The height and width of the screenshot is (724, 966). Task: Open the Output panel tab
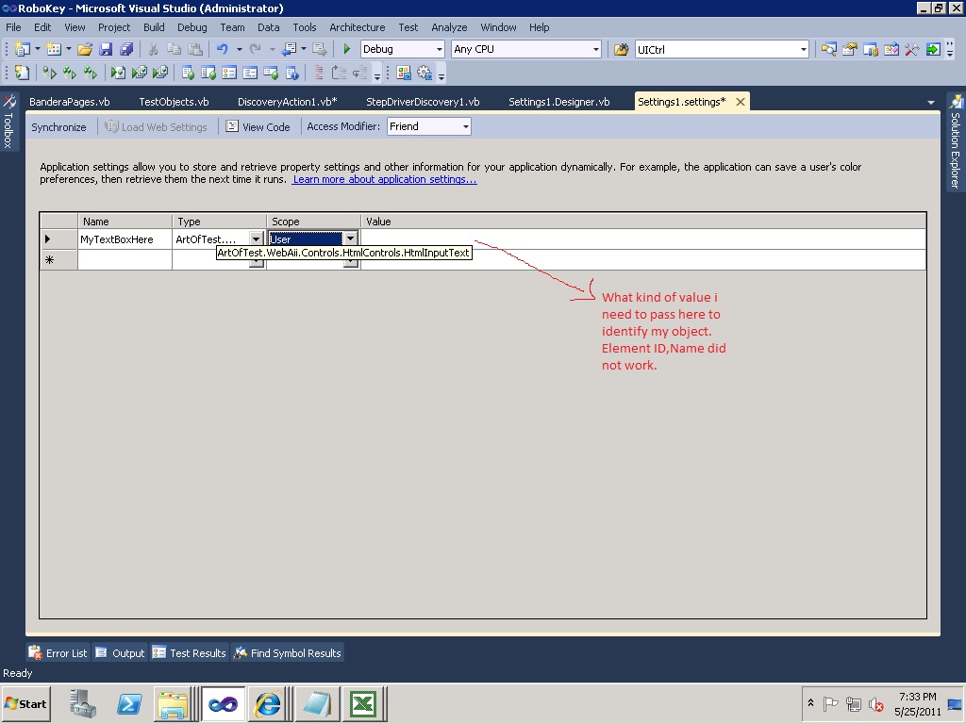point(120,652)
